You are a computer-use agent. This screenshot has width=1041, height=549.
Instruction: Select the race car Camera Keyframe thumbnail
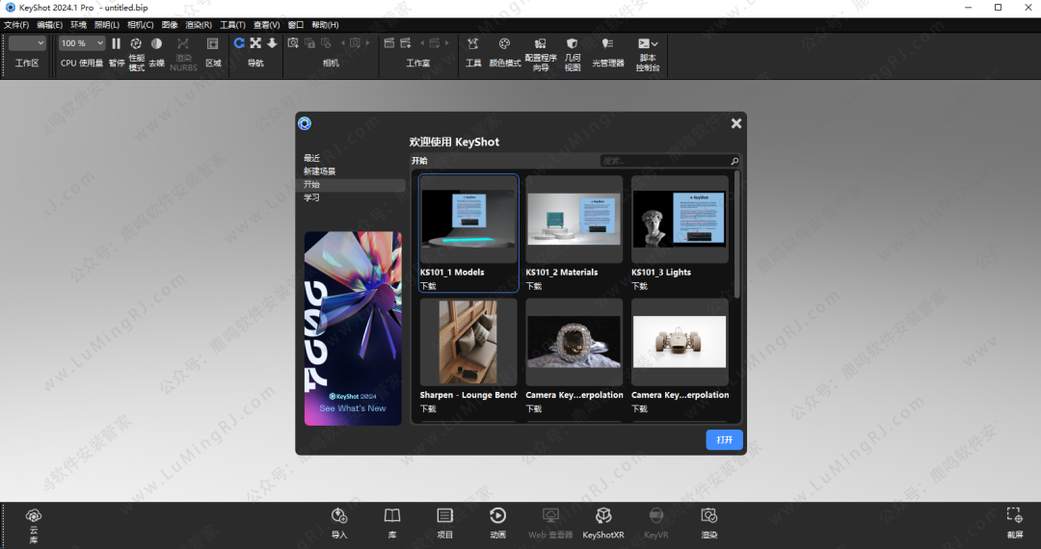click(680, 342)
